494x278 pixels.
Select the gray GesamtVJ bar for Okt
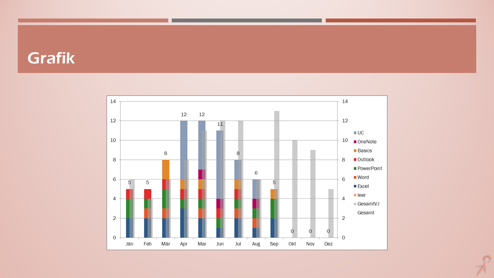(295, 189)
